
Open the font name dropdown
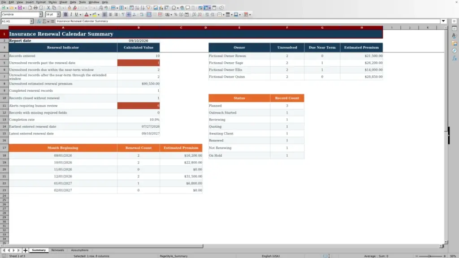(41, 14)
